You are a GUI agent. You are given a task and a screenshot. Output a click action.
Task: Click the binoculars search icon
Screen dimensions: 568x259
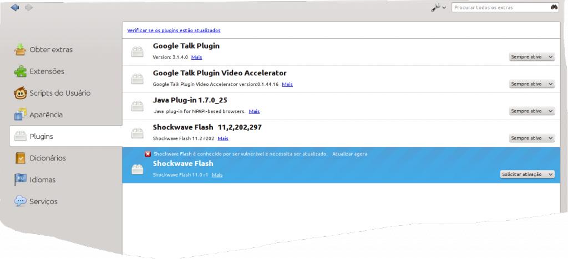coord(554,7)
